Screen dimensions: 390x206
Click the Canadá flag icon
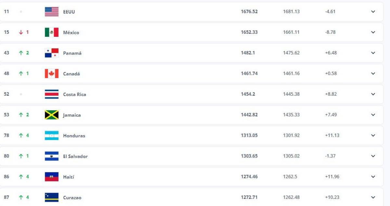[50, 73]
